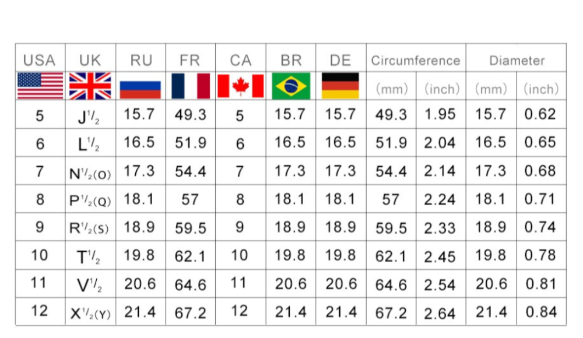Click the Circumference column header
This screenshot has width=583, height=338.
tap(416, 61)
